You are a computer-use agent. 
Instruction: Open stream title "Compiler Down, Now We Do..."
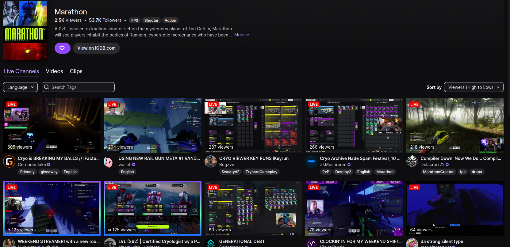(461, 158)
